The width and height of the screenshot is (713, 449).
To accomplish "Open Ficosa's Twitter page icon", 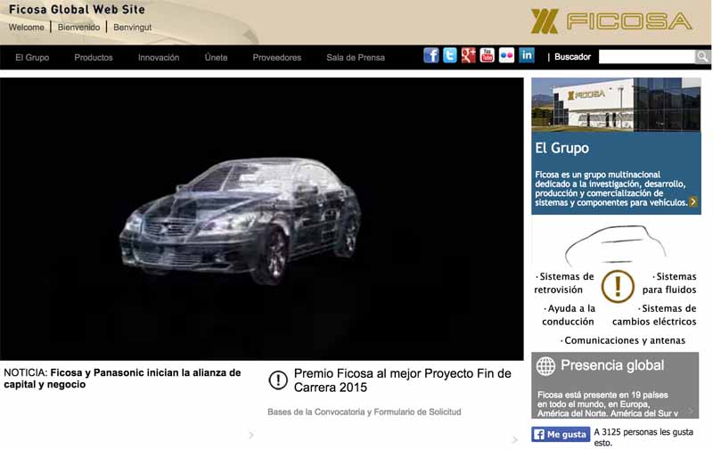I will 450,55.
